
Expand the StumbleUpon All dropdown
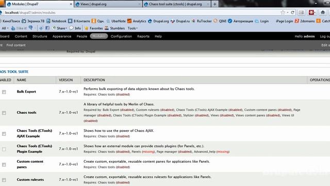point(5,28)
